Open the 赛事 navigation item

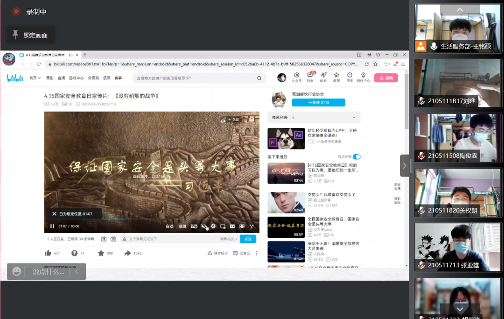pyautogui.click(x=118, y=78)
